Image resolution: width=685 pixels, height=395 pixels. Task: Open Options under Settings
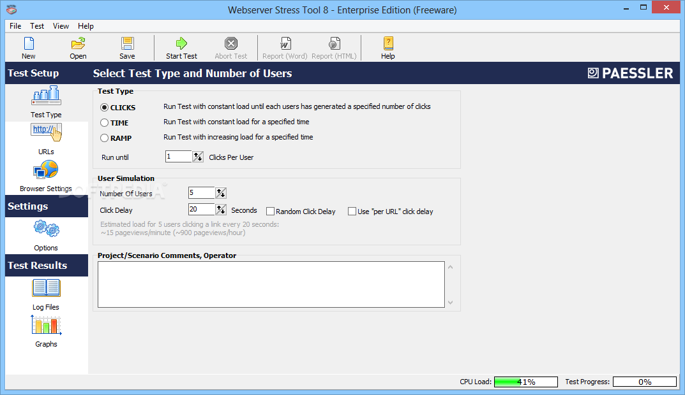[x=46, y=236]
